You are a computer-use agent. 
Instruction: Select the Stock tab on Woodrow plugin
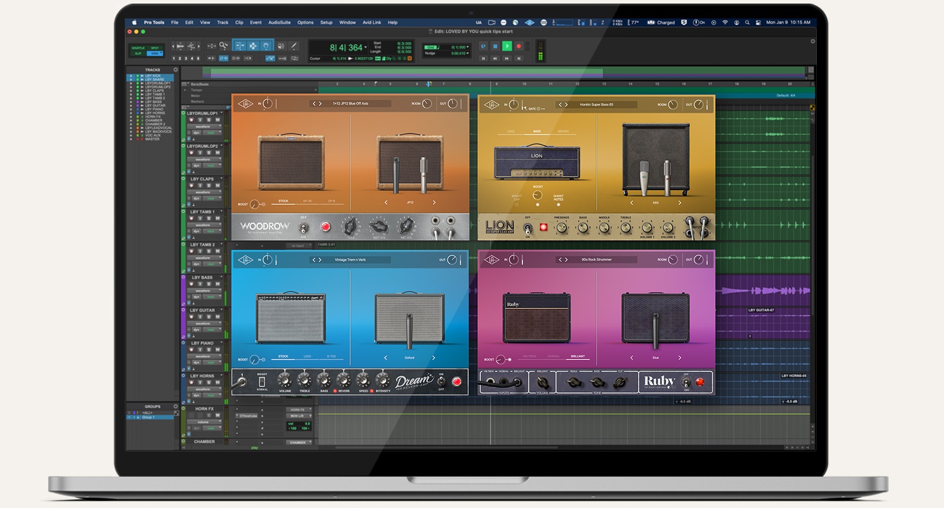[284, 201]
